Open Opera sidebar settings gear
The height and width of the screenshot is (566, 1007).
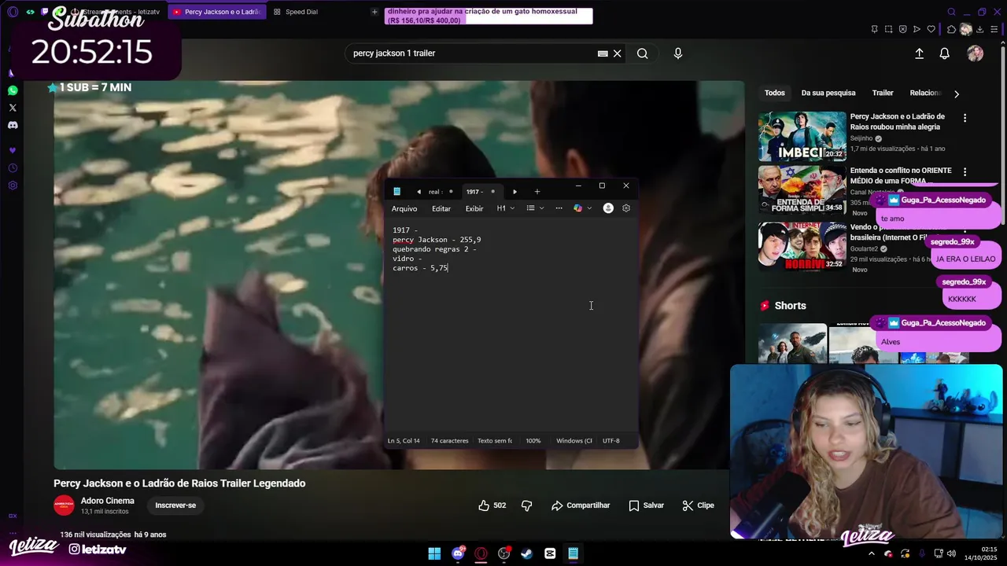pos(13,186)
